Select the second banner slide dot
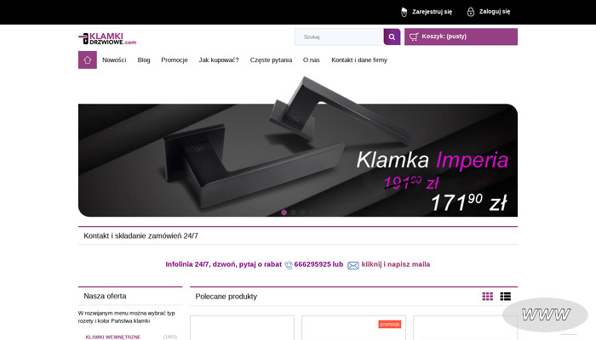Screen dimensions: 596x340 pyautogui.click(x=293, y=212)
